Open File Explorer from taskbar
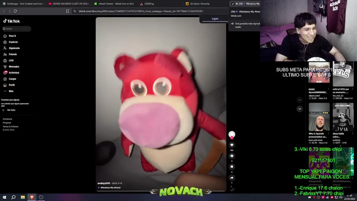This screenshot has width=357, height=201. [x=23, y=197]
